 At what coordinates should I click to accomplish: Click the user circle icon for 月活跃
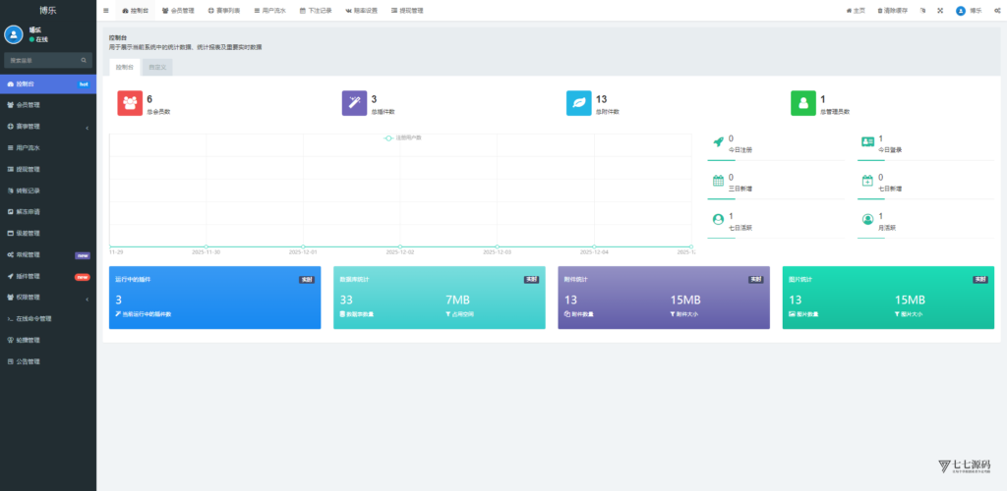867,219
